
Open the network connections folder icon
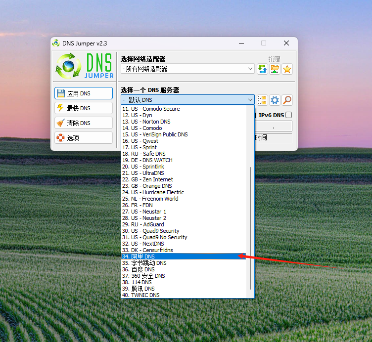(x=275, y=69)
